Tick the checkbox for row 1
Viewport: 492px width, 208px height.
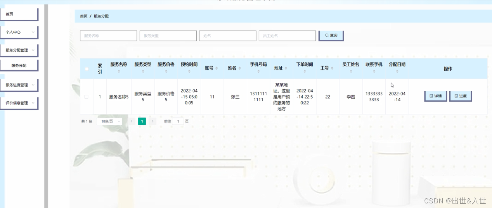click(86, 97)
